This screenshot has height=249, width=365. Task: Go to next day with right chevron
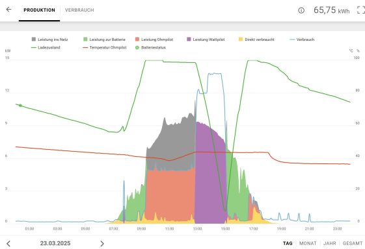(x=102, y=243)
